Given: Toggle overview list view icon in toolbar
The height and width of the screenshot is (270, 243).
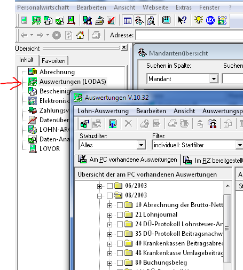Looking at the screenshot, I should 128,21.
